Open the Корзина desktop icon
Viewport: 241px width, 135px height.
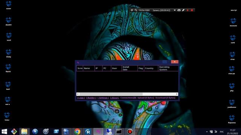(232, 119)
